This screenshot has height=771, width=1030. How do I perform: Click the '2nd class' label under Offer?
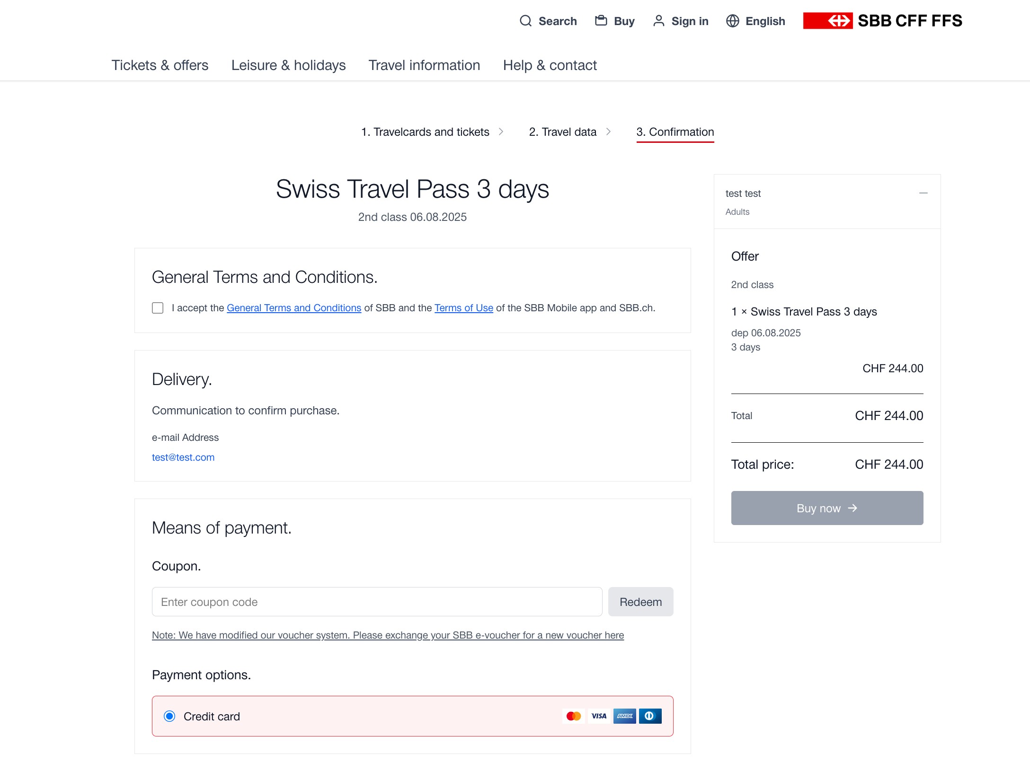752,285
